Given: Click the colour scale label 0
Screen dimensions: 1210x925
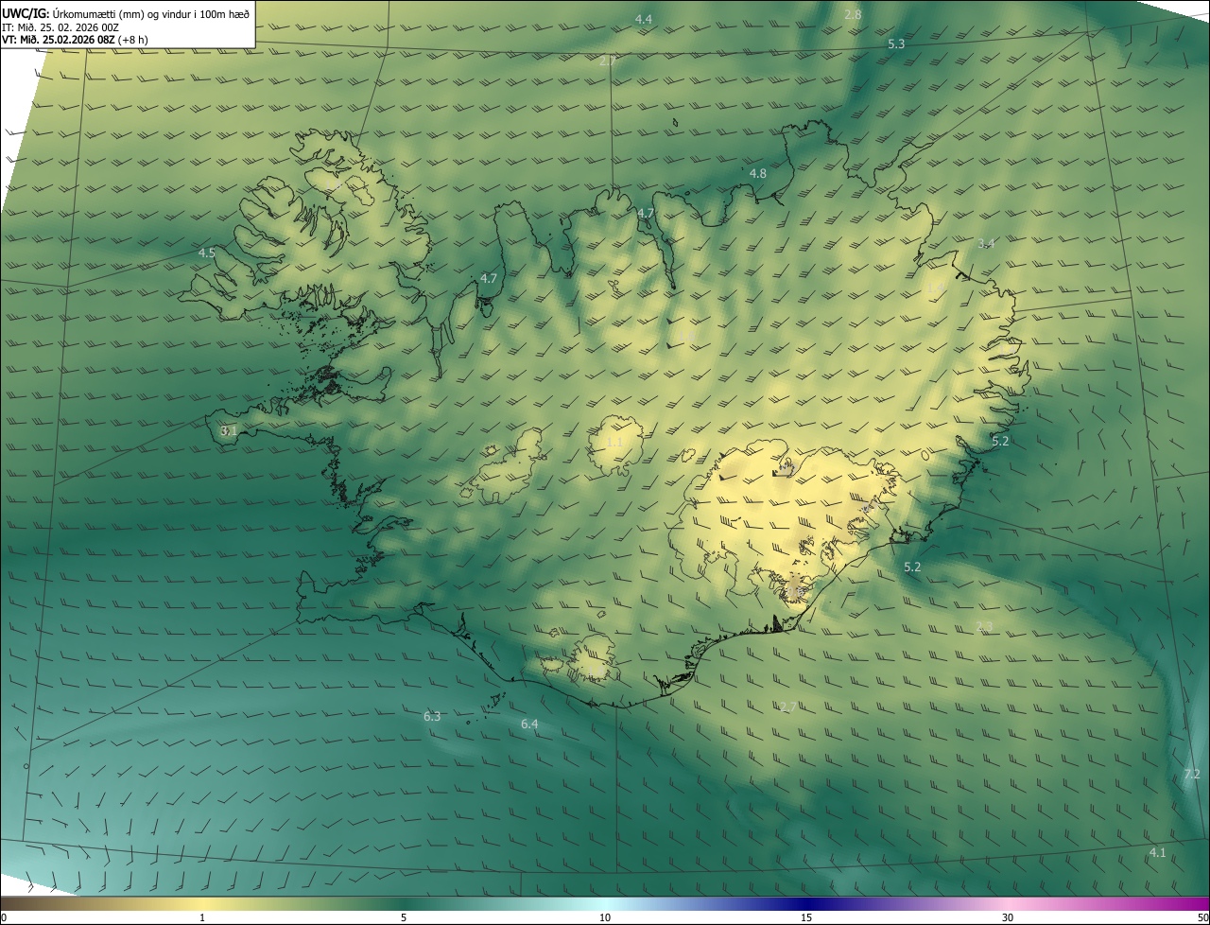Looking at the screenshot, I should (4, 917).
